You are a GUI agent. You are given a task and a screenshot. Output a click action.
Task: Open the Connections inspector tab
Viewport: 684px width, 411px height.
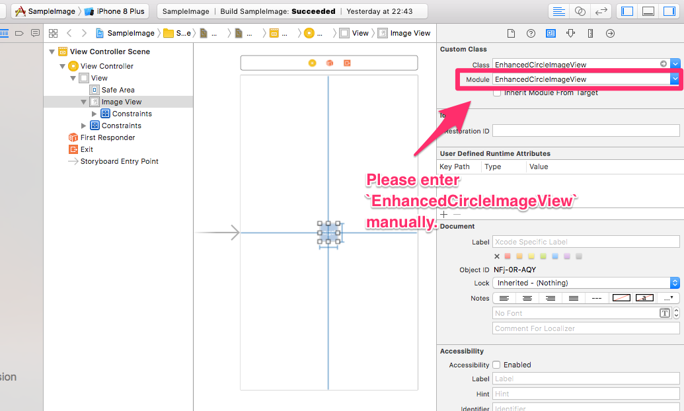610,34
